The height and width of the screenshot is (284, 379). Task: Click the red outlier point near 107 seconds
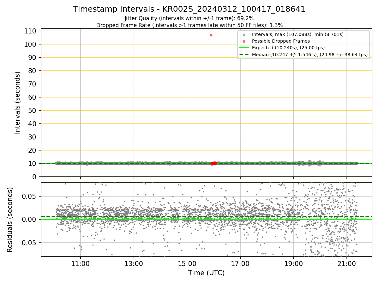coord(211,35)
